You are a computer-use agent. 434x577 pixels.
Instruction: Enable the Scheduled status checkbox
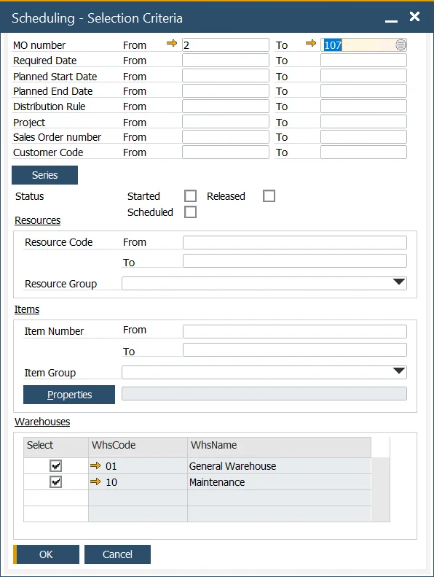click(190, 212)
